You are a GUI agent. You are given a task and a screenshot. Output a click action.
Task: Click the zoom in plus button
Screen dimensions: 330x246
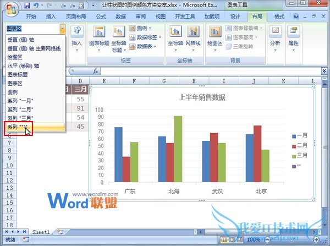click(316, 240)
